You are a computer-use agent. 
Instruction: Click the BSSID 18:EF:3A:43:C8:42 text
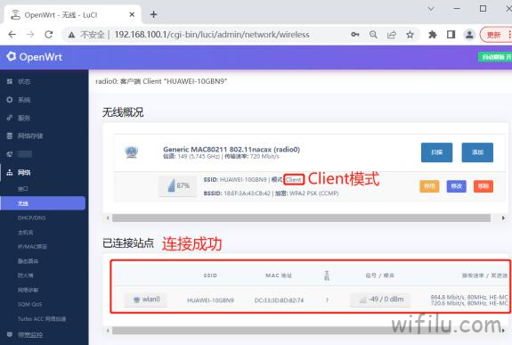click(x=237, y=193)
